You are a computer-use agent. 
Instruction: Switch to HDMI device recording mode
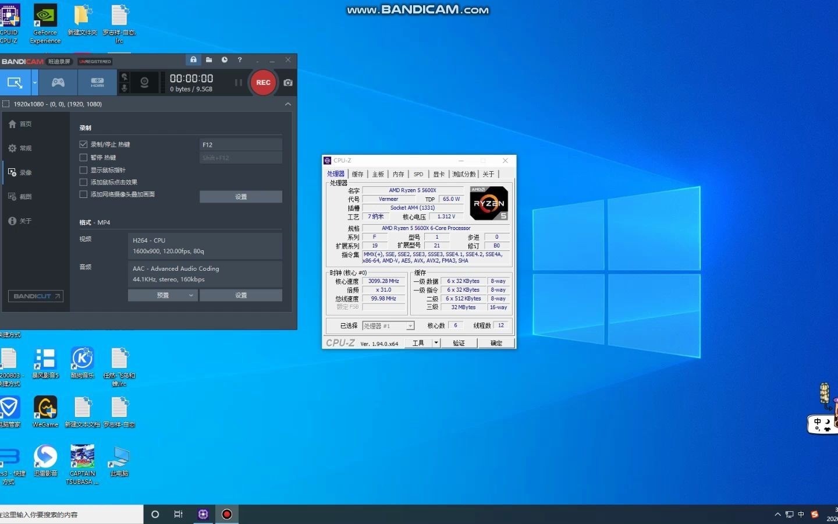[x=97, y=83]
